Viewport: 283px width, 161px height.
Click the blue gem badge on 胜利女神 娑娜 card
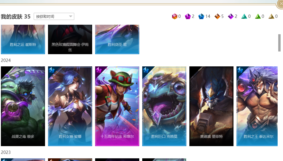(52, 70)
